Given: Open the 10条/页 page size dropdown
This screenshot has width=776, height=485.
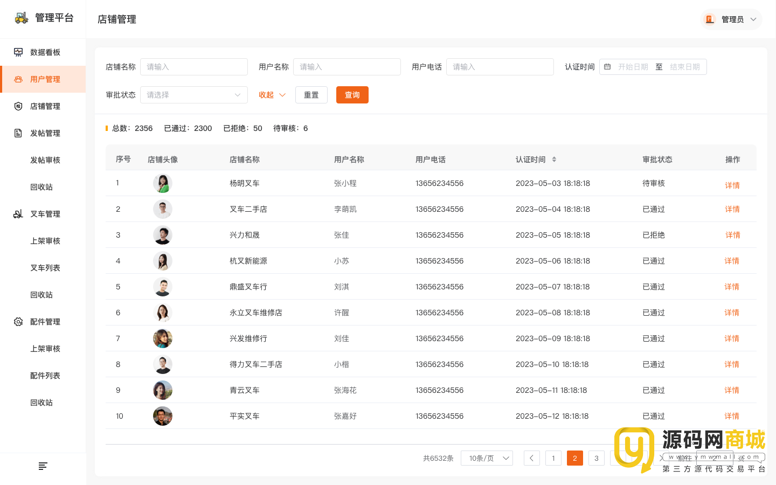Looking at the screenshot, I should (x=487, y=458).
